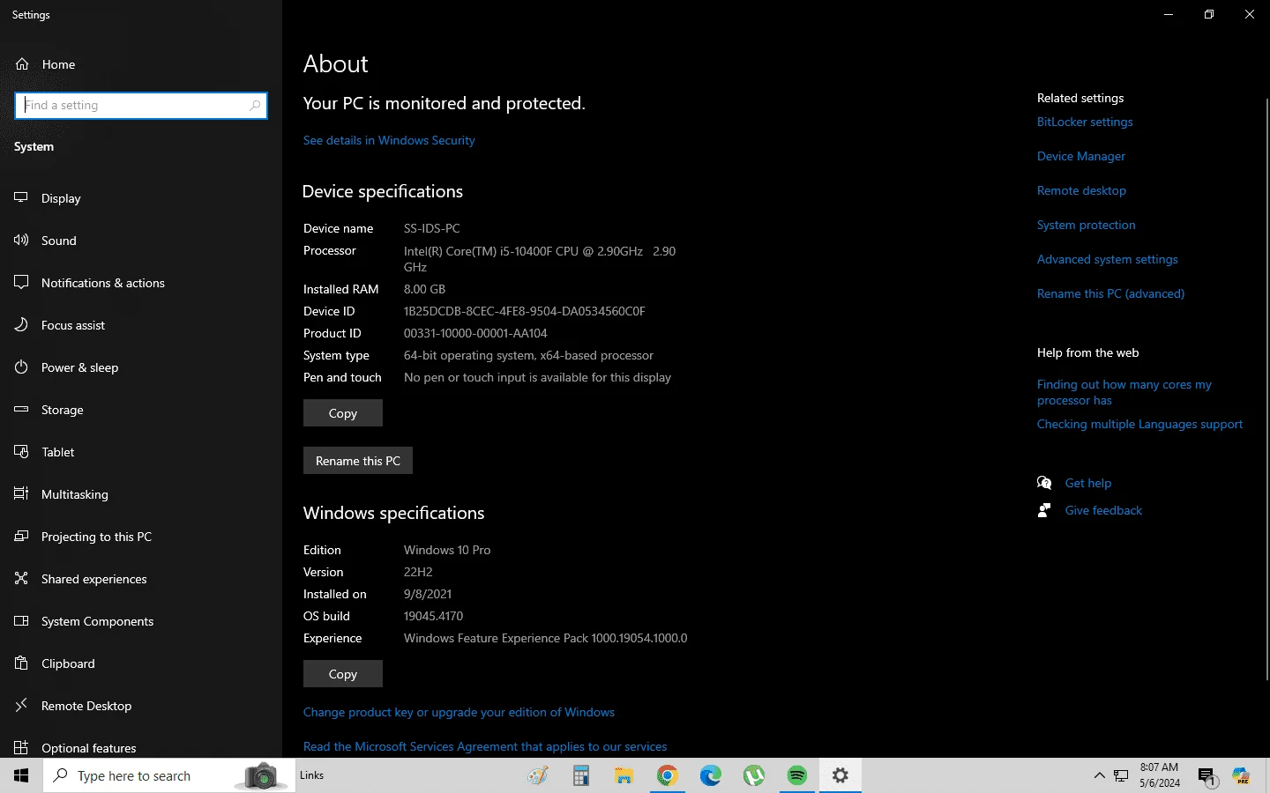The width and height of the screenshot is (1270, 793).
Task: Select Storage in the sidebar
Action: (x=141, y=410)
